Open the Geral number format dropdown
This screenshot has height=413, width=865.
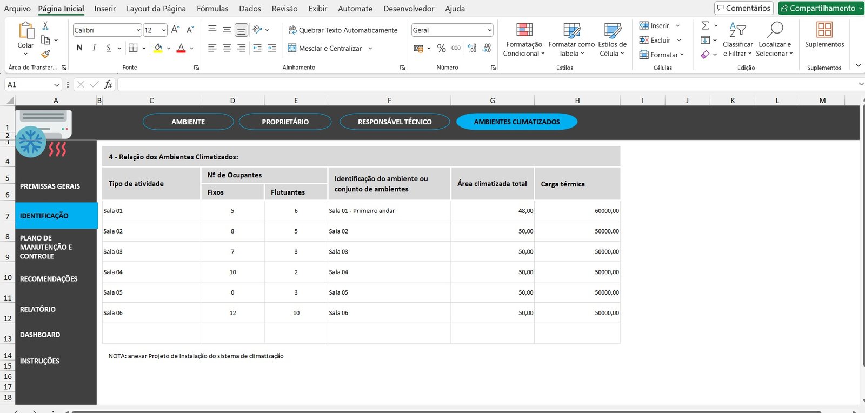[x=489, y=30]
